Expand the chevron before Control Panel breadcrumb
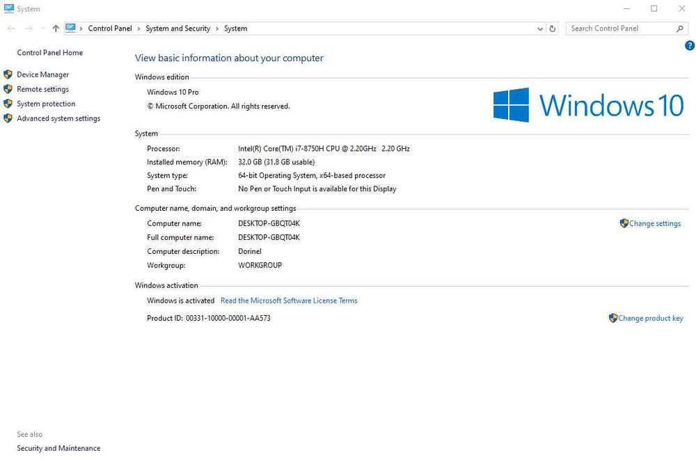Viewport: 696px width, 464px height. click(81, 29)
